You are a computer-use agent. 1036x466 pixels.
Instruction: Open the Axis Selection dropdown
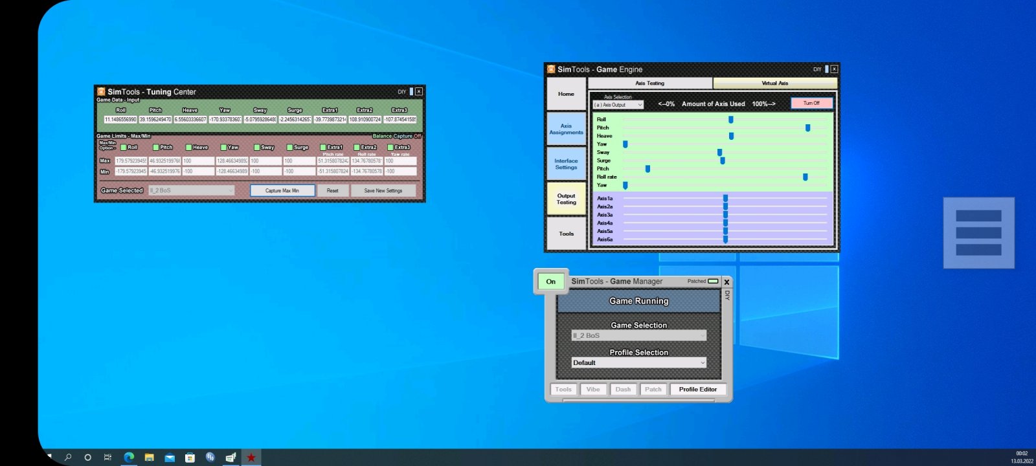[618, 105]
